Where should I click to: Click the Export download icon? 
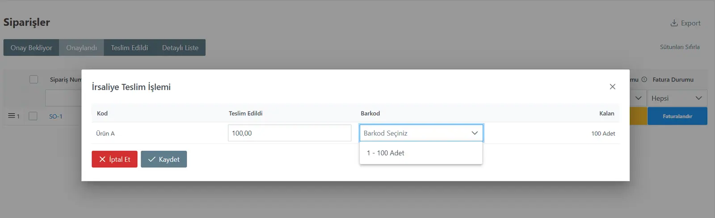point(674,23)
